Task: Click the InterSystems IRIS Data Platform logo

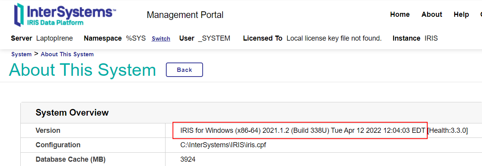Action: (x=65, y=15)
